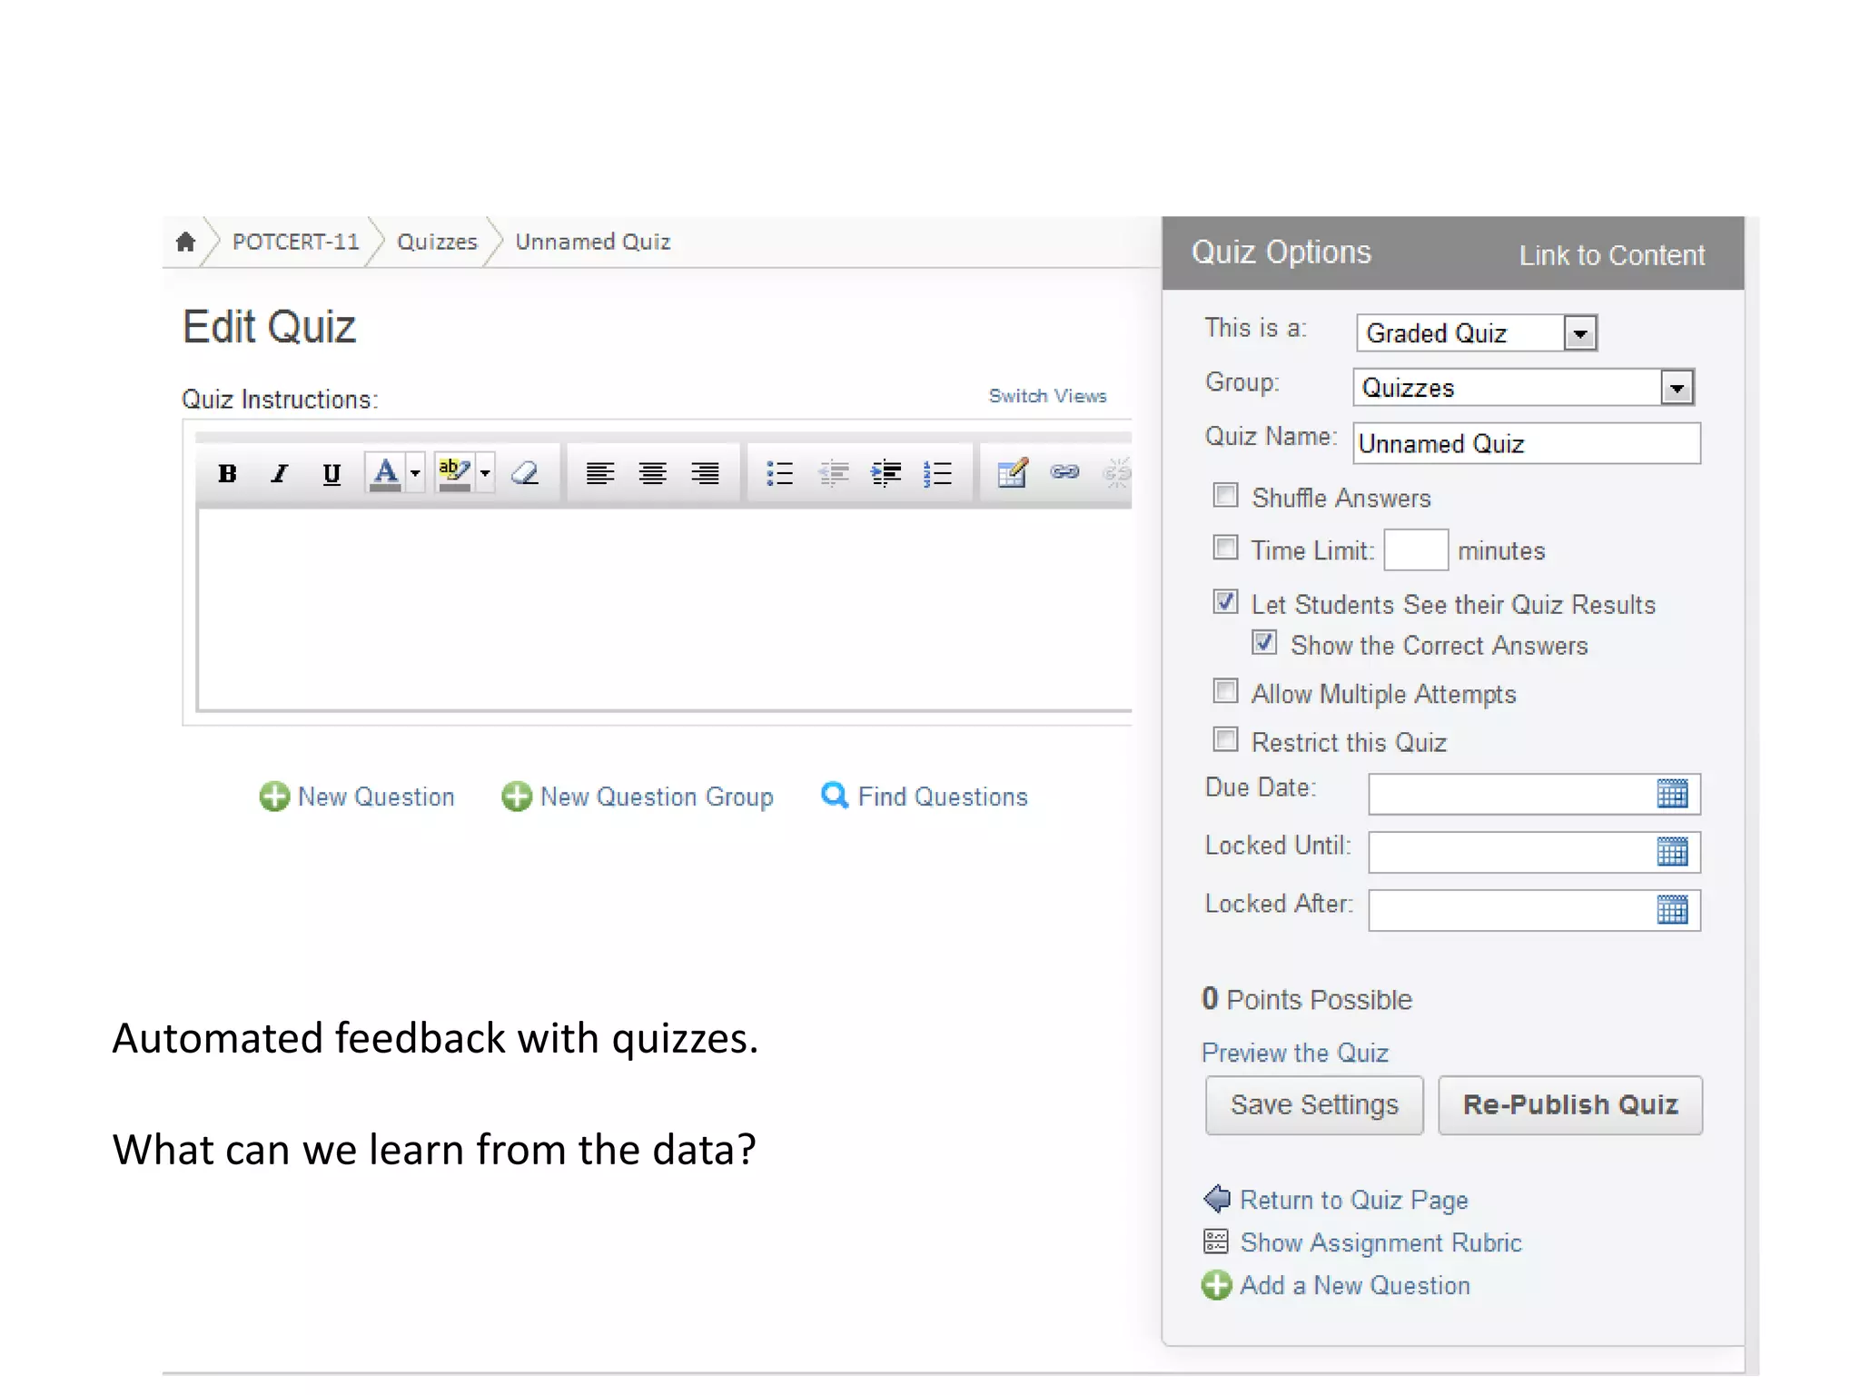Insert a link with chain icon
1860x1395 pixels.
click(1064, 471)
